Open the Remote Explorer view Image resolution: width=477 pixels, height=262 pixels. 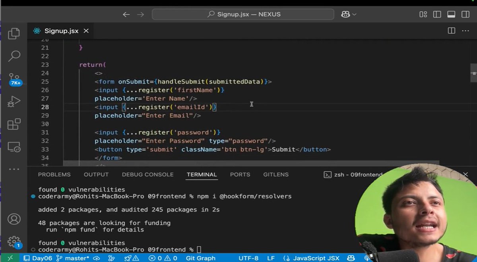point(14,147)
